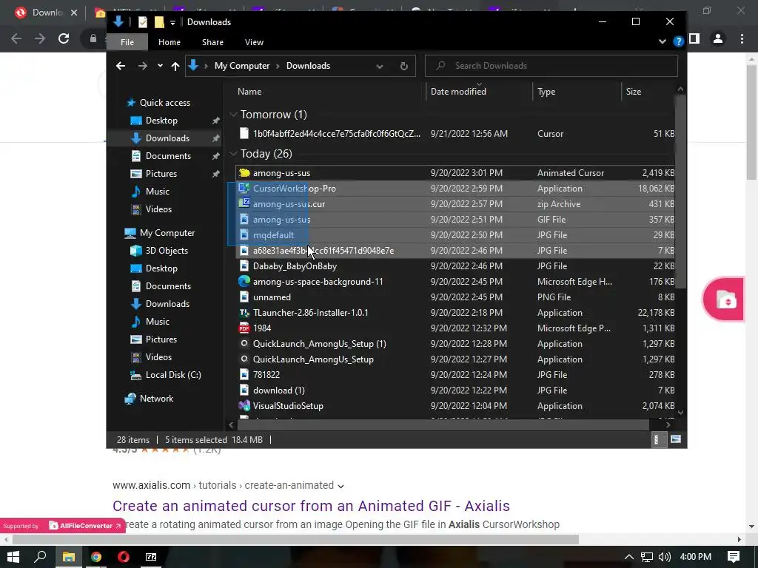Screen dimensions: 758x568
Task: Click the Explorer Forward navigation arrow
Action: click(142, 66)
